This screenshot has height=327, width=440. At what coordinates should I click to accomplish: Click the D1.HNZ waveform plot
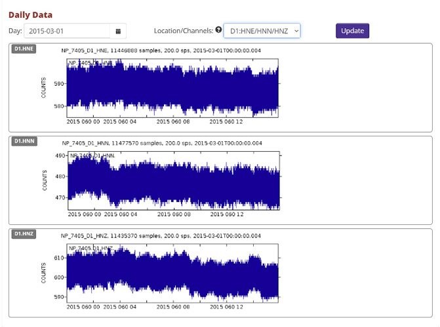pos(172,273)
